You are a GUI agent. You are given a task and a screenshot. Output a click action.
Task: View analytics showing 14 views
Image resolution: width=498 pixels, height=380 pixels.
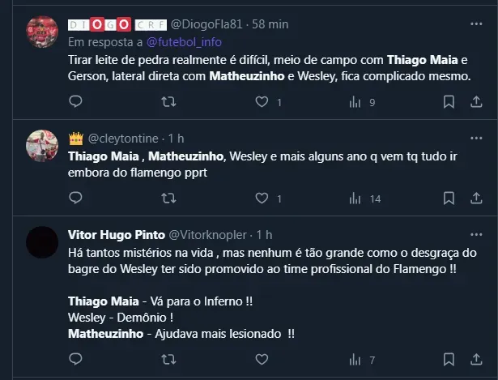click(x=355, y=198)
